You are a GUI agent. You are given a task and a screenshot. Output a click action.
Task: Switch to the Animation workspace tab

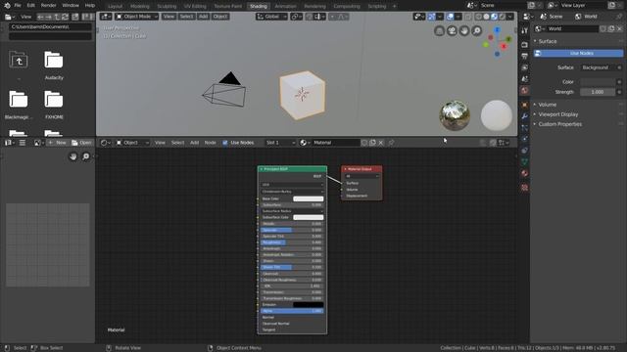(x=285, y=7)
